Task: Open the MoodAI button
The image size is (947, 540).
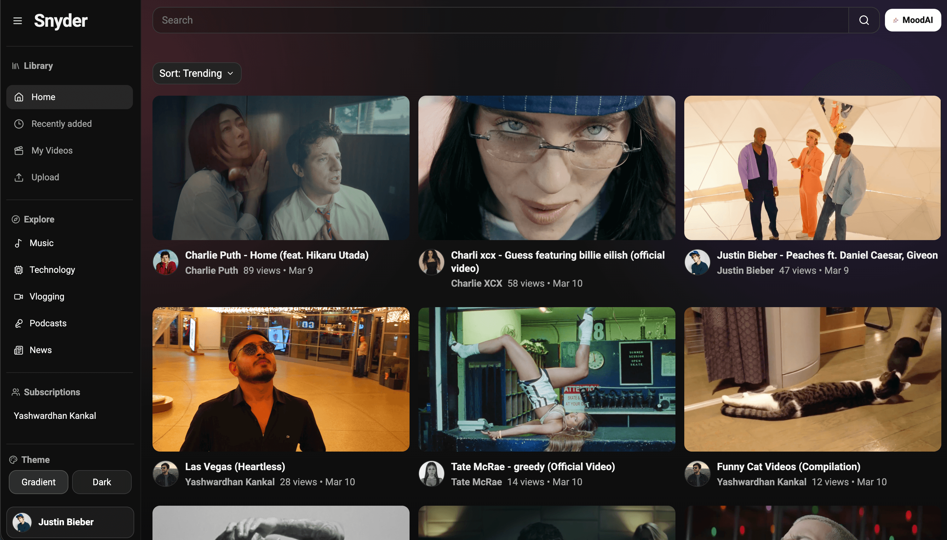Action: tap(913, 20)
